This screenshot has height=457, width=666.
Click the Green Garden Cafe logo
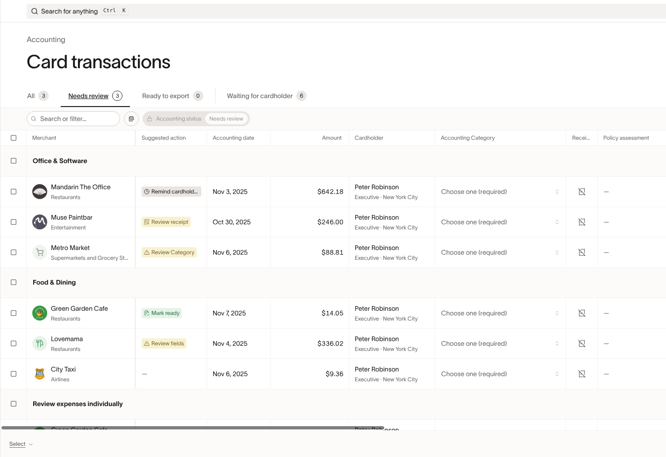[40, 313]
